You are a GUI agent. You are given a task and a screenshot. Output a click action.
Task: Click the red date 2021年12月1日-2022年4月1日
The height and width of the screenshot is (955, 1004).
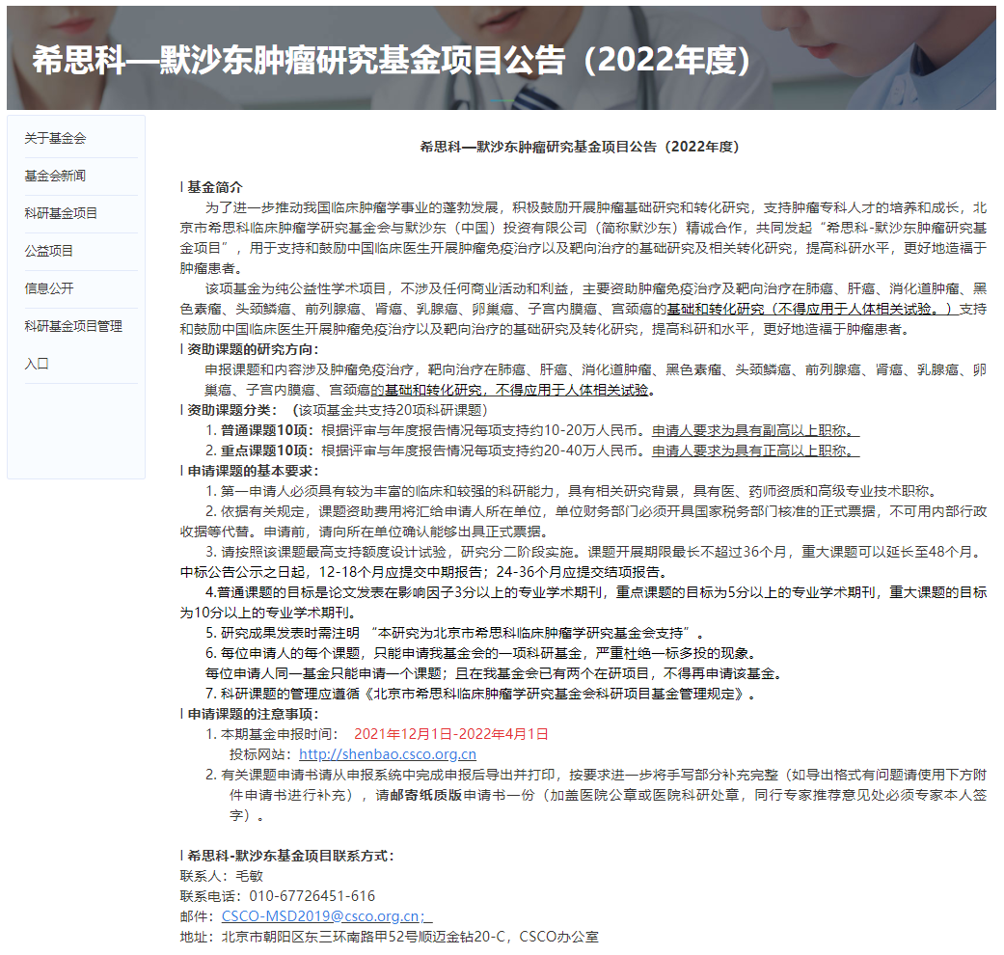(451, 734)
